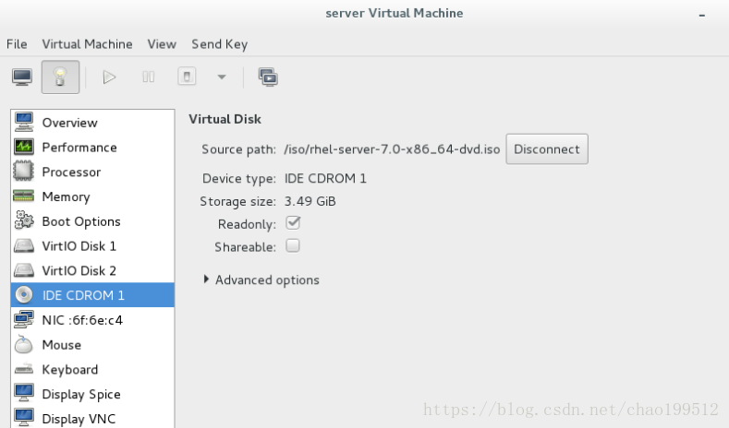The width and height of the screenshot is (729, 428).
Task: Open the shutdown options dropdown arrow
Action: tap(222, 77)
